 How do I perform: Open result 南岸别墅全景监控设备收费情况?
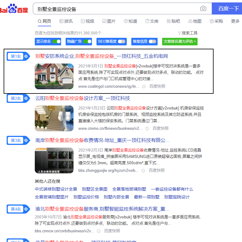(x=102, y=140)
